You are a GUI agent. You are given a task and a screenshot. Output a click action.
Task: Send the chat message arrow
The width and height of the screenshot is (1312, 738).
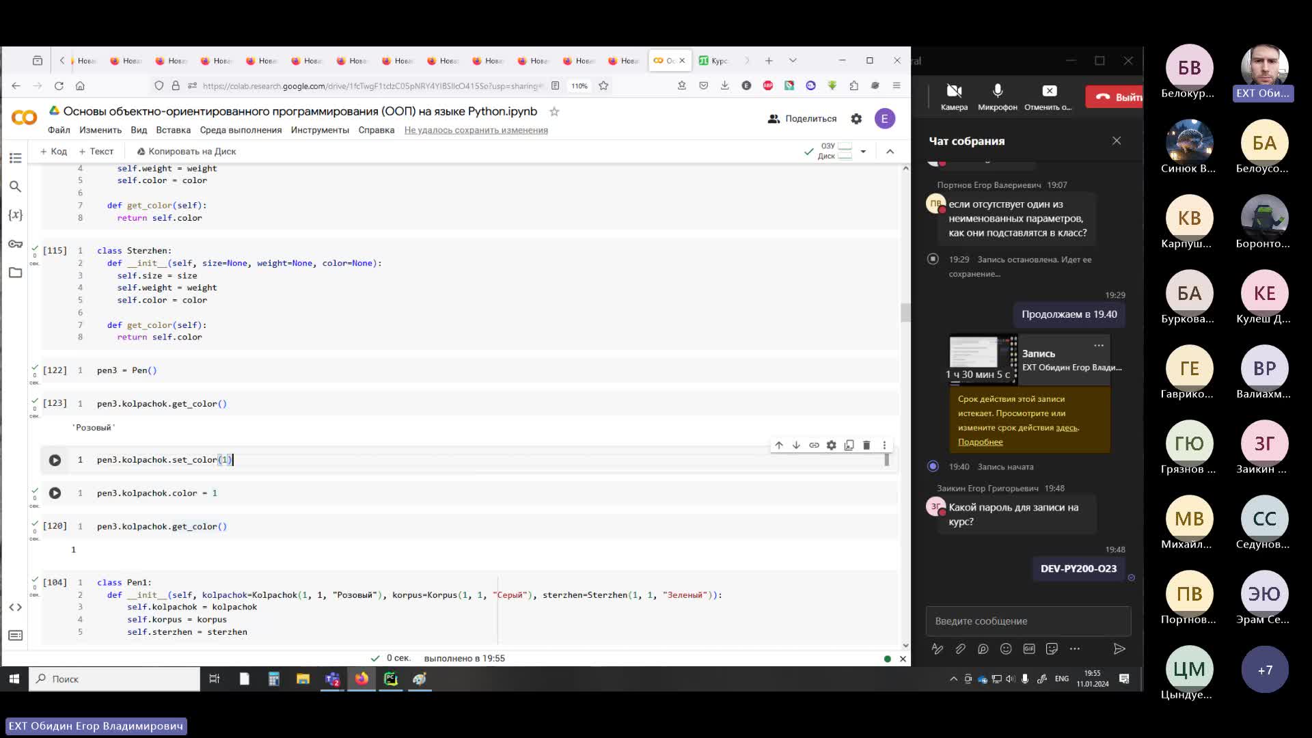pyautogui.click(x=1119, y=649)
